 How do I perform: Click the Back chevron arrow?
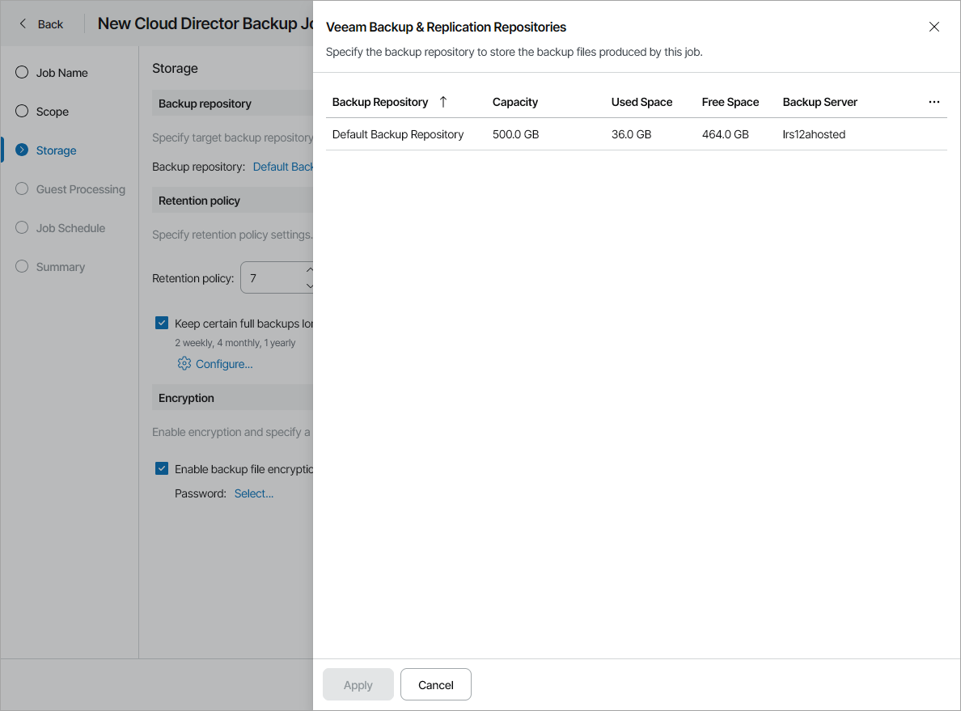pyautogui.click(x=23, y=23)
